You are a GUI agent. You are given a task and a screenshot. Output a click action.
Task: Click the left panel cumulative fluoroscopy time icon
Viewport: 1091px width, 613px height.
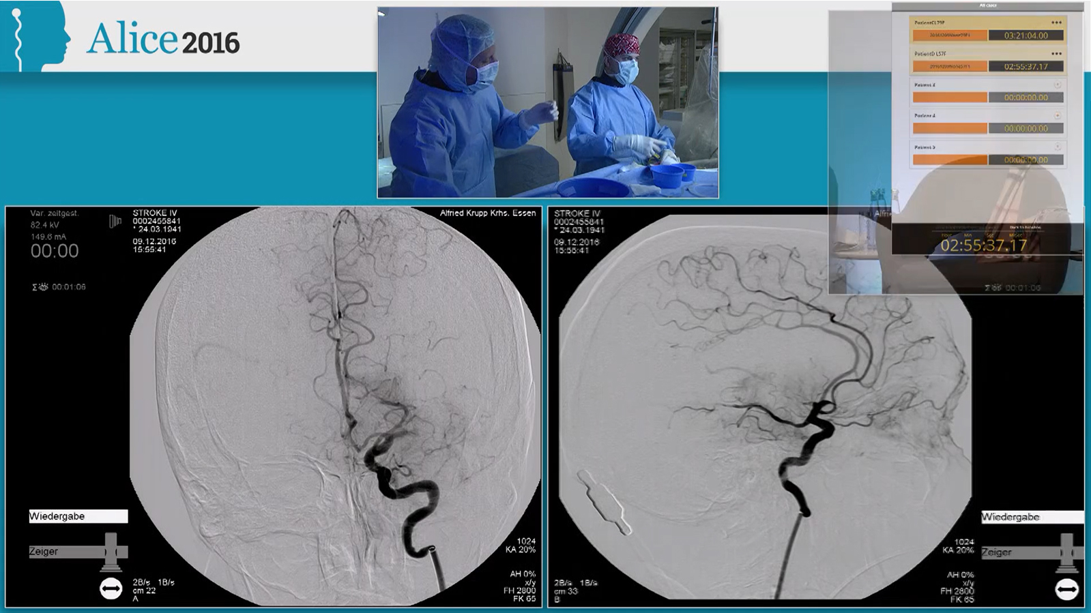click(40, 287)
